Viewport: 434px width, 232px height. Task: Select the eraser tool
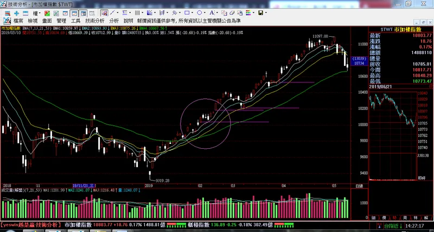coord(232,12)
